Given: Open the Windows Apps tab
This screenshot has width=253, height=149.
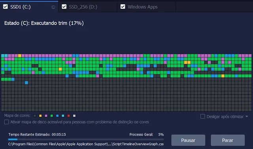Looking at the screenshot, I should [x=146, y=7].
